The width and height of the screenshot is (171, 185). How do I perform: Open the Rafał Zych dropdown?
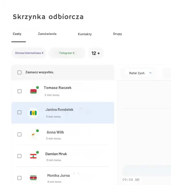140,73
